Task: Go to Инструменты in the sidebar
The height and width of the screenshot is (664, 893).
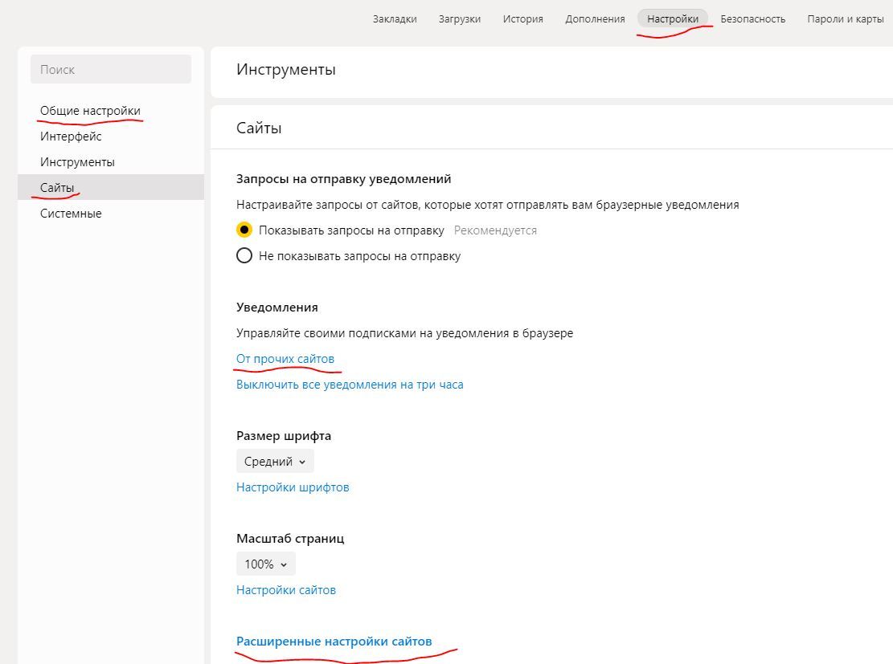Action: coord(77,162)
